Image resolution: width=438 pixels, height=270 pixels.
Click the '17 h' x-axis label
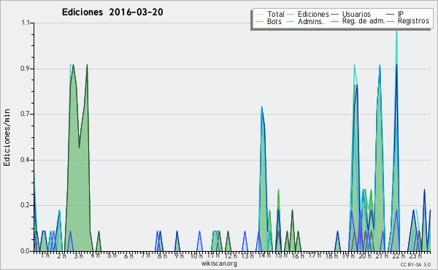pos(315,255)
